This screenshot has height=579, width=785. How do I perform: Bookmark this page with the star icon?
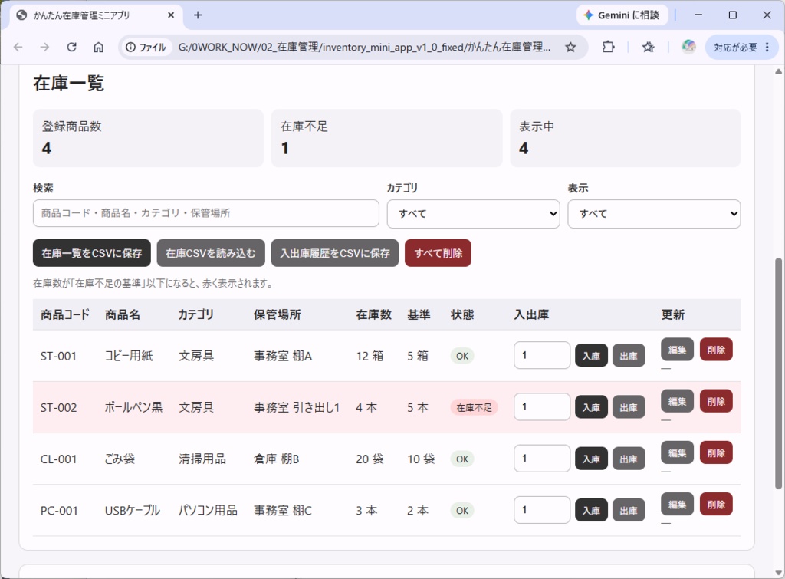(x=570, y=47)
